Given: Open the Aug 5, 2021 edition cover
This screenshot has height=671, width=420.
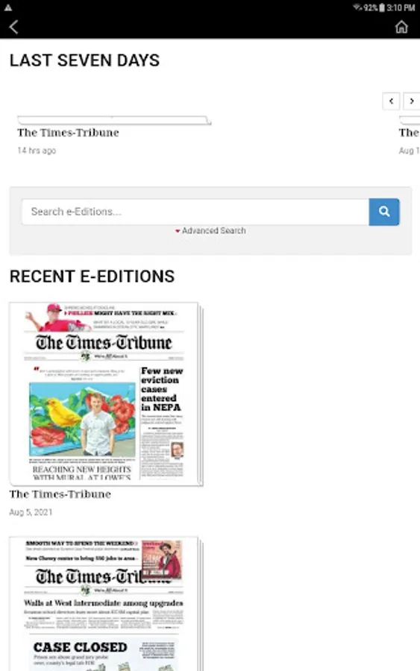Looking at the screenshot, I should 106,394.
